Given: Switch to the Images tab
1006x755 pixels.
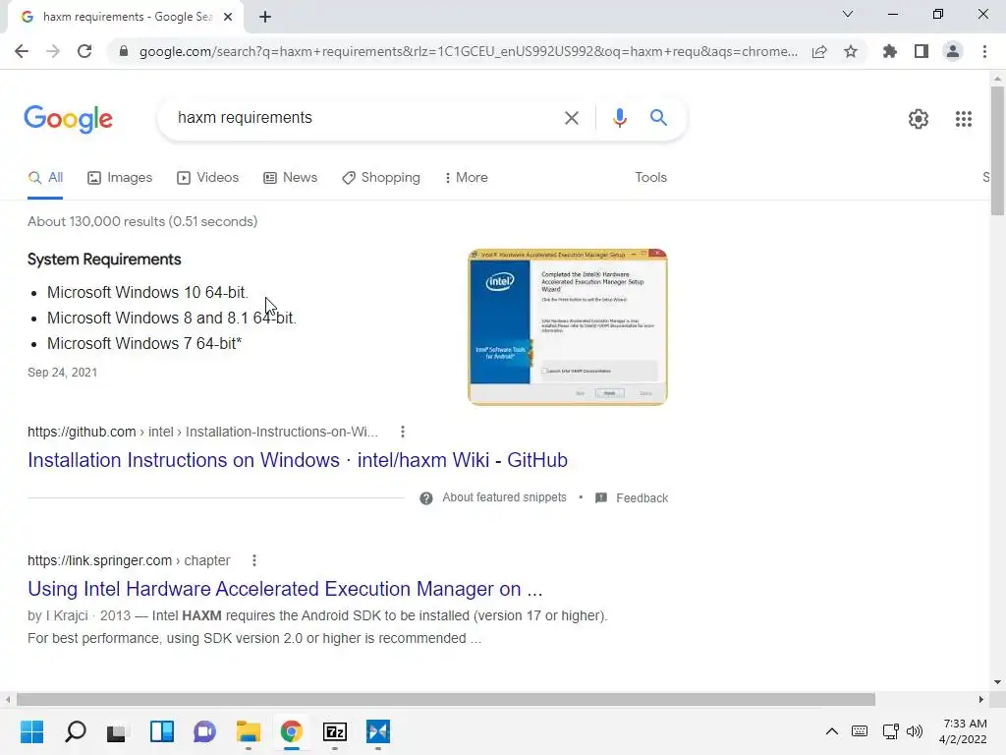Looking at the screenshot, I should point(120,178).
